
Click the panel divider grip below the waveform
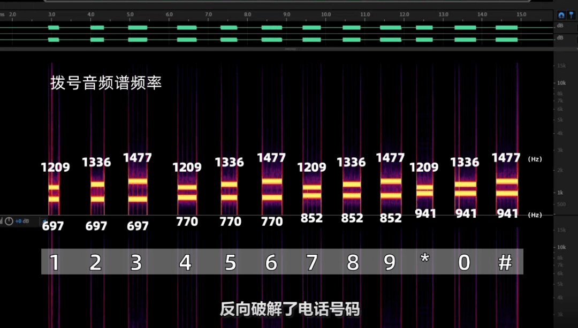[290, 49]
